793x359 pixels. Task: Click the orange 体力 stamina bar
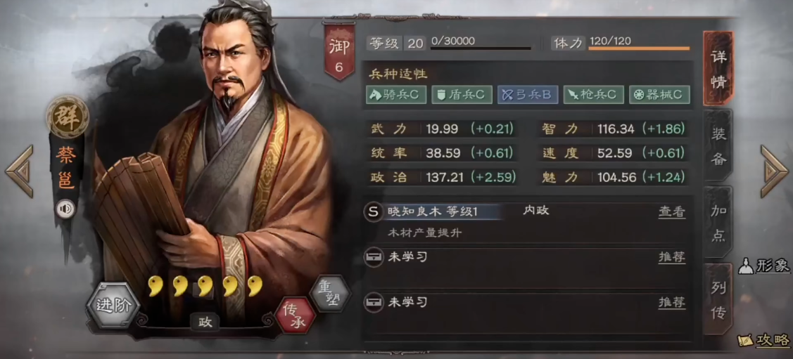[639, 48]
